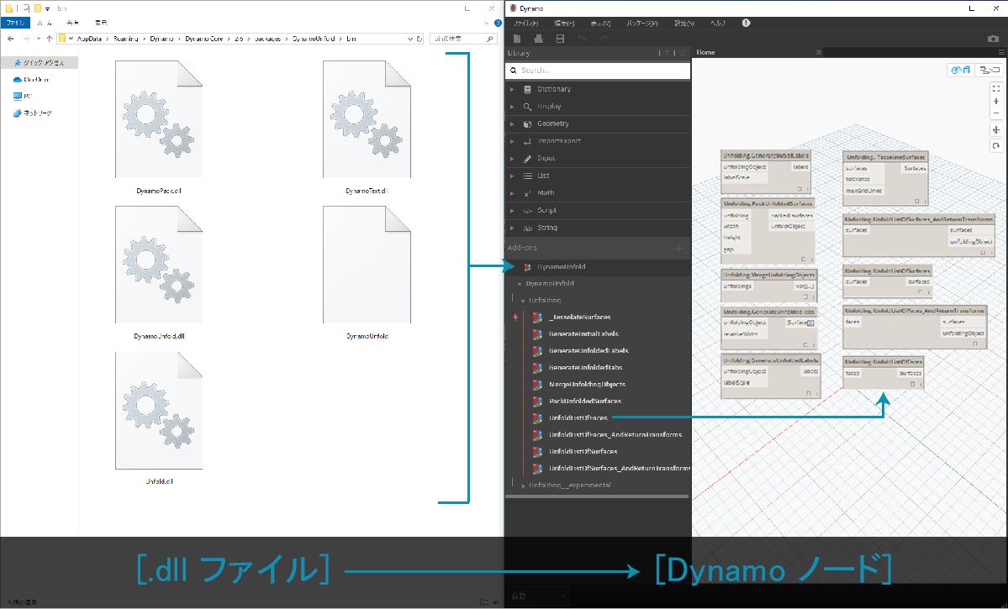Screen dimensions: 1008x609
Task: Click the packages breadcrumb in address bar
Action: point(267,39)
